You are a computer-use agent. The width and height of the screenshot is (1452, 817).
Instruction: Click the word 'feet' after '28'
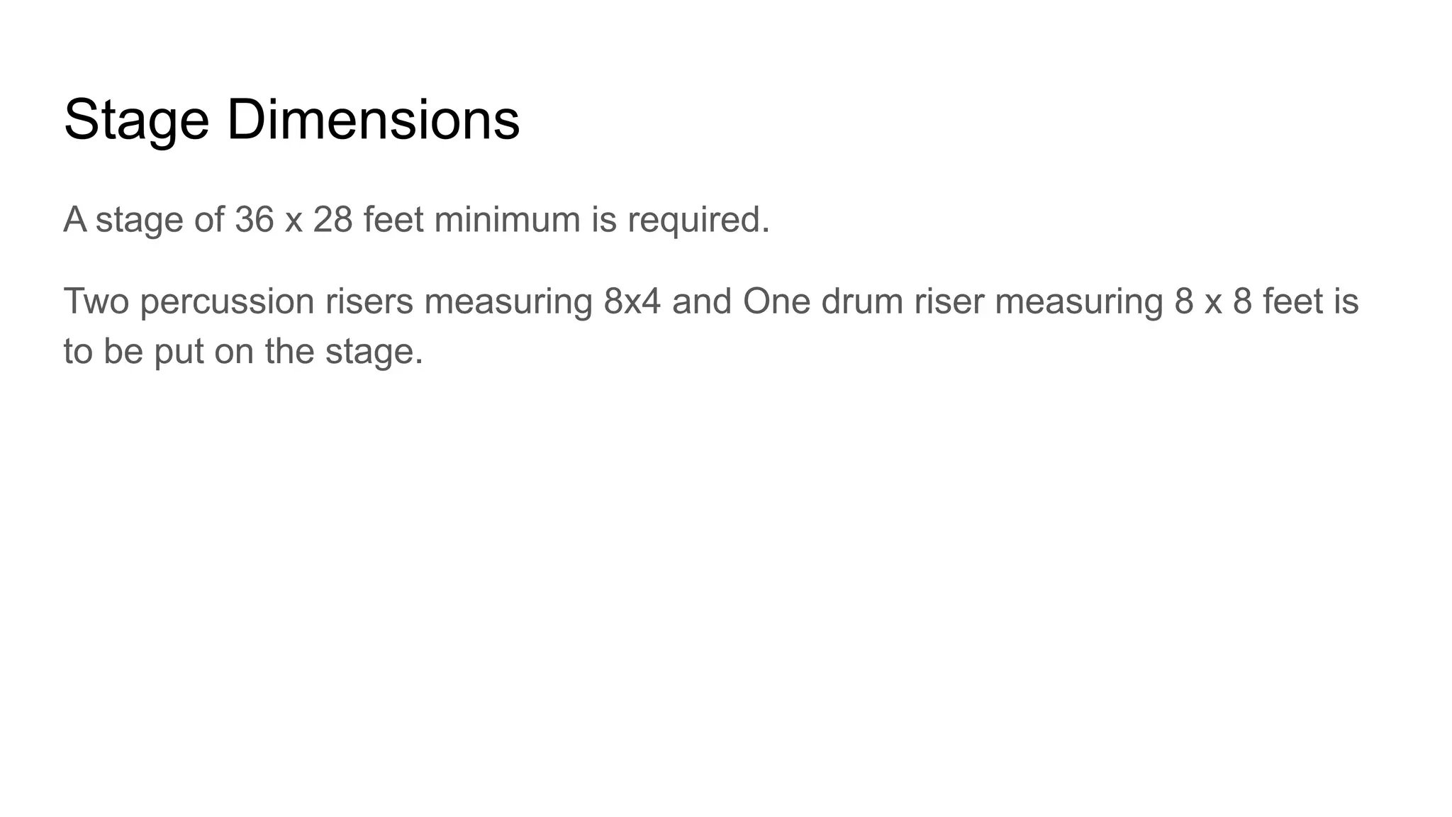click(393, 219)
